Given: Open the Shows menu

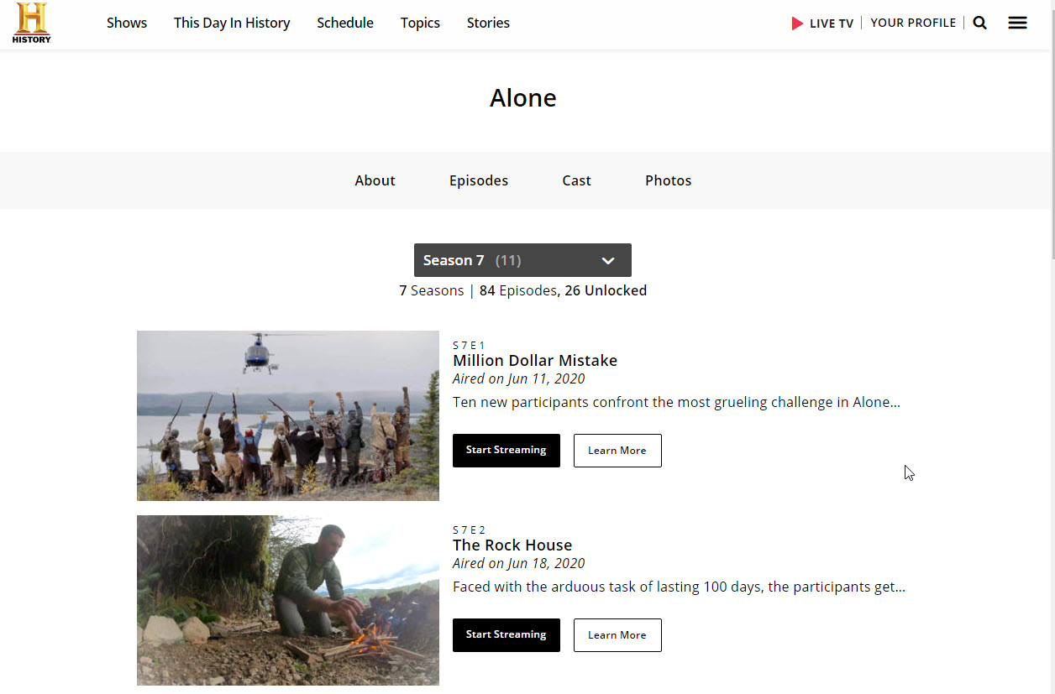Looking at the screenshot, I should (127, 23).
